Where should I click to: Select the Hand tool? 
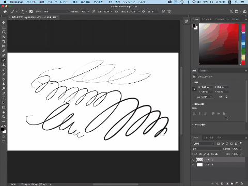click(x=4, y=112)
